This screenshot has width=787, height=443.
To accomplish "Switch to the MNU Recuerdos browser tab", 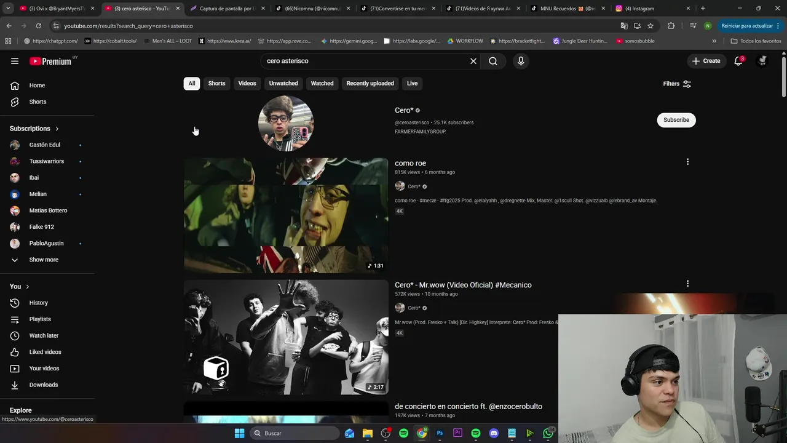I will [x=567, y=9].
